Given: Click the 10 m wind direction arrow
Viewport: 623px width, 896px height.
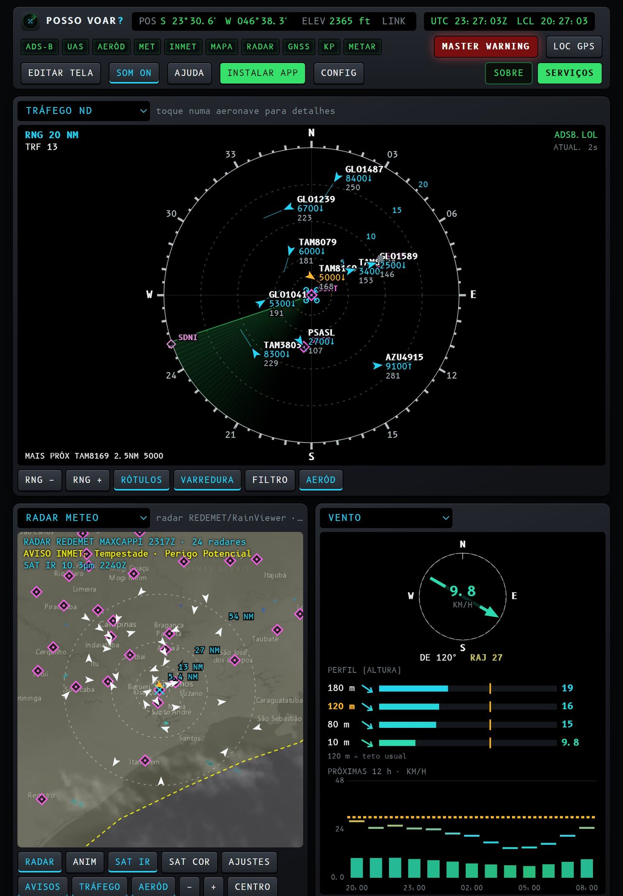Looking at the screenshot, I should pos(367,743).
